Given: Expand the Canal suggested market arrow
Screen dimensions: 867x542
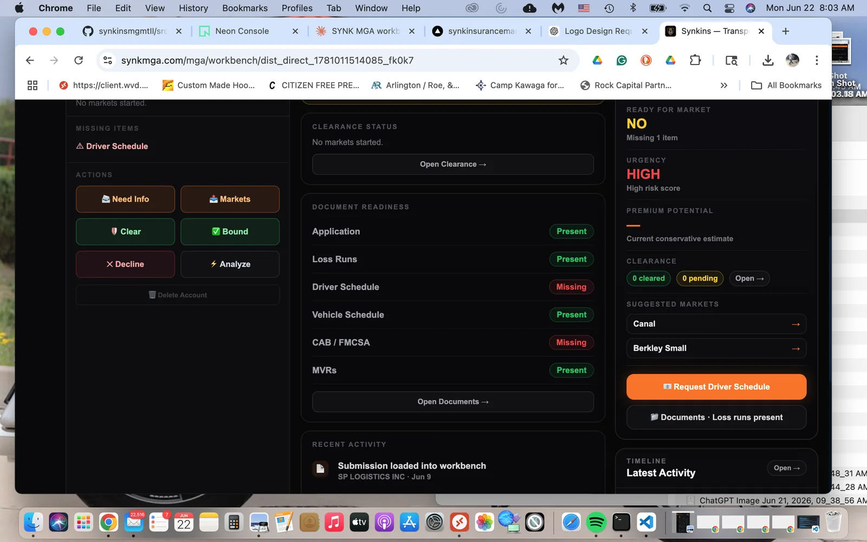Looking at the screenshot, I should click(795, 324).
